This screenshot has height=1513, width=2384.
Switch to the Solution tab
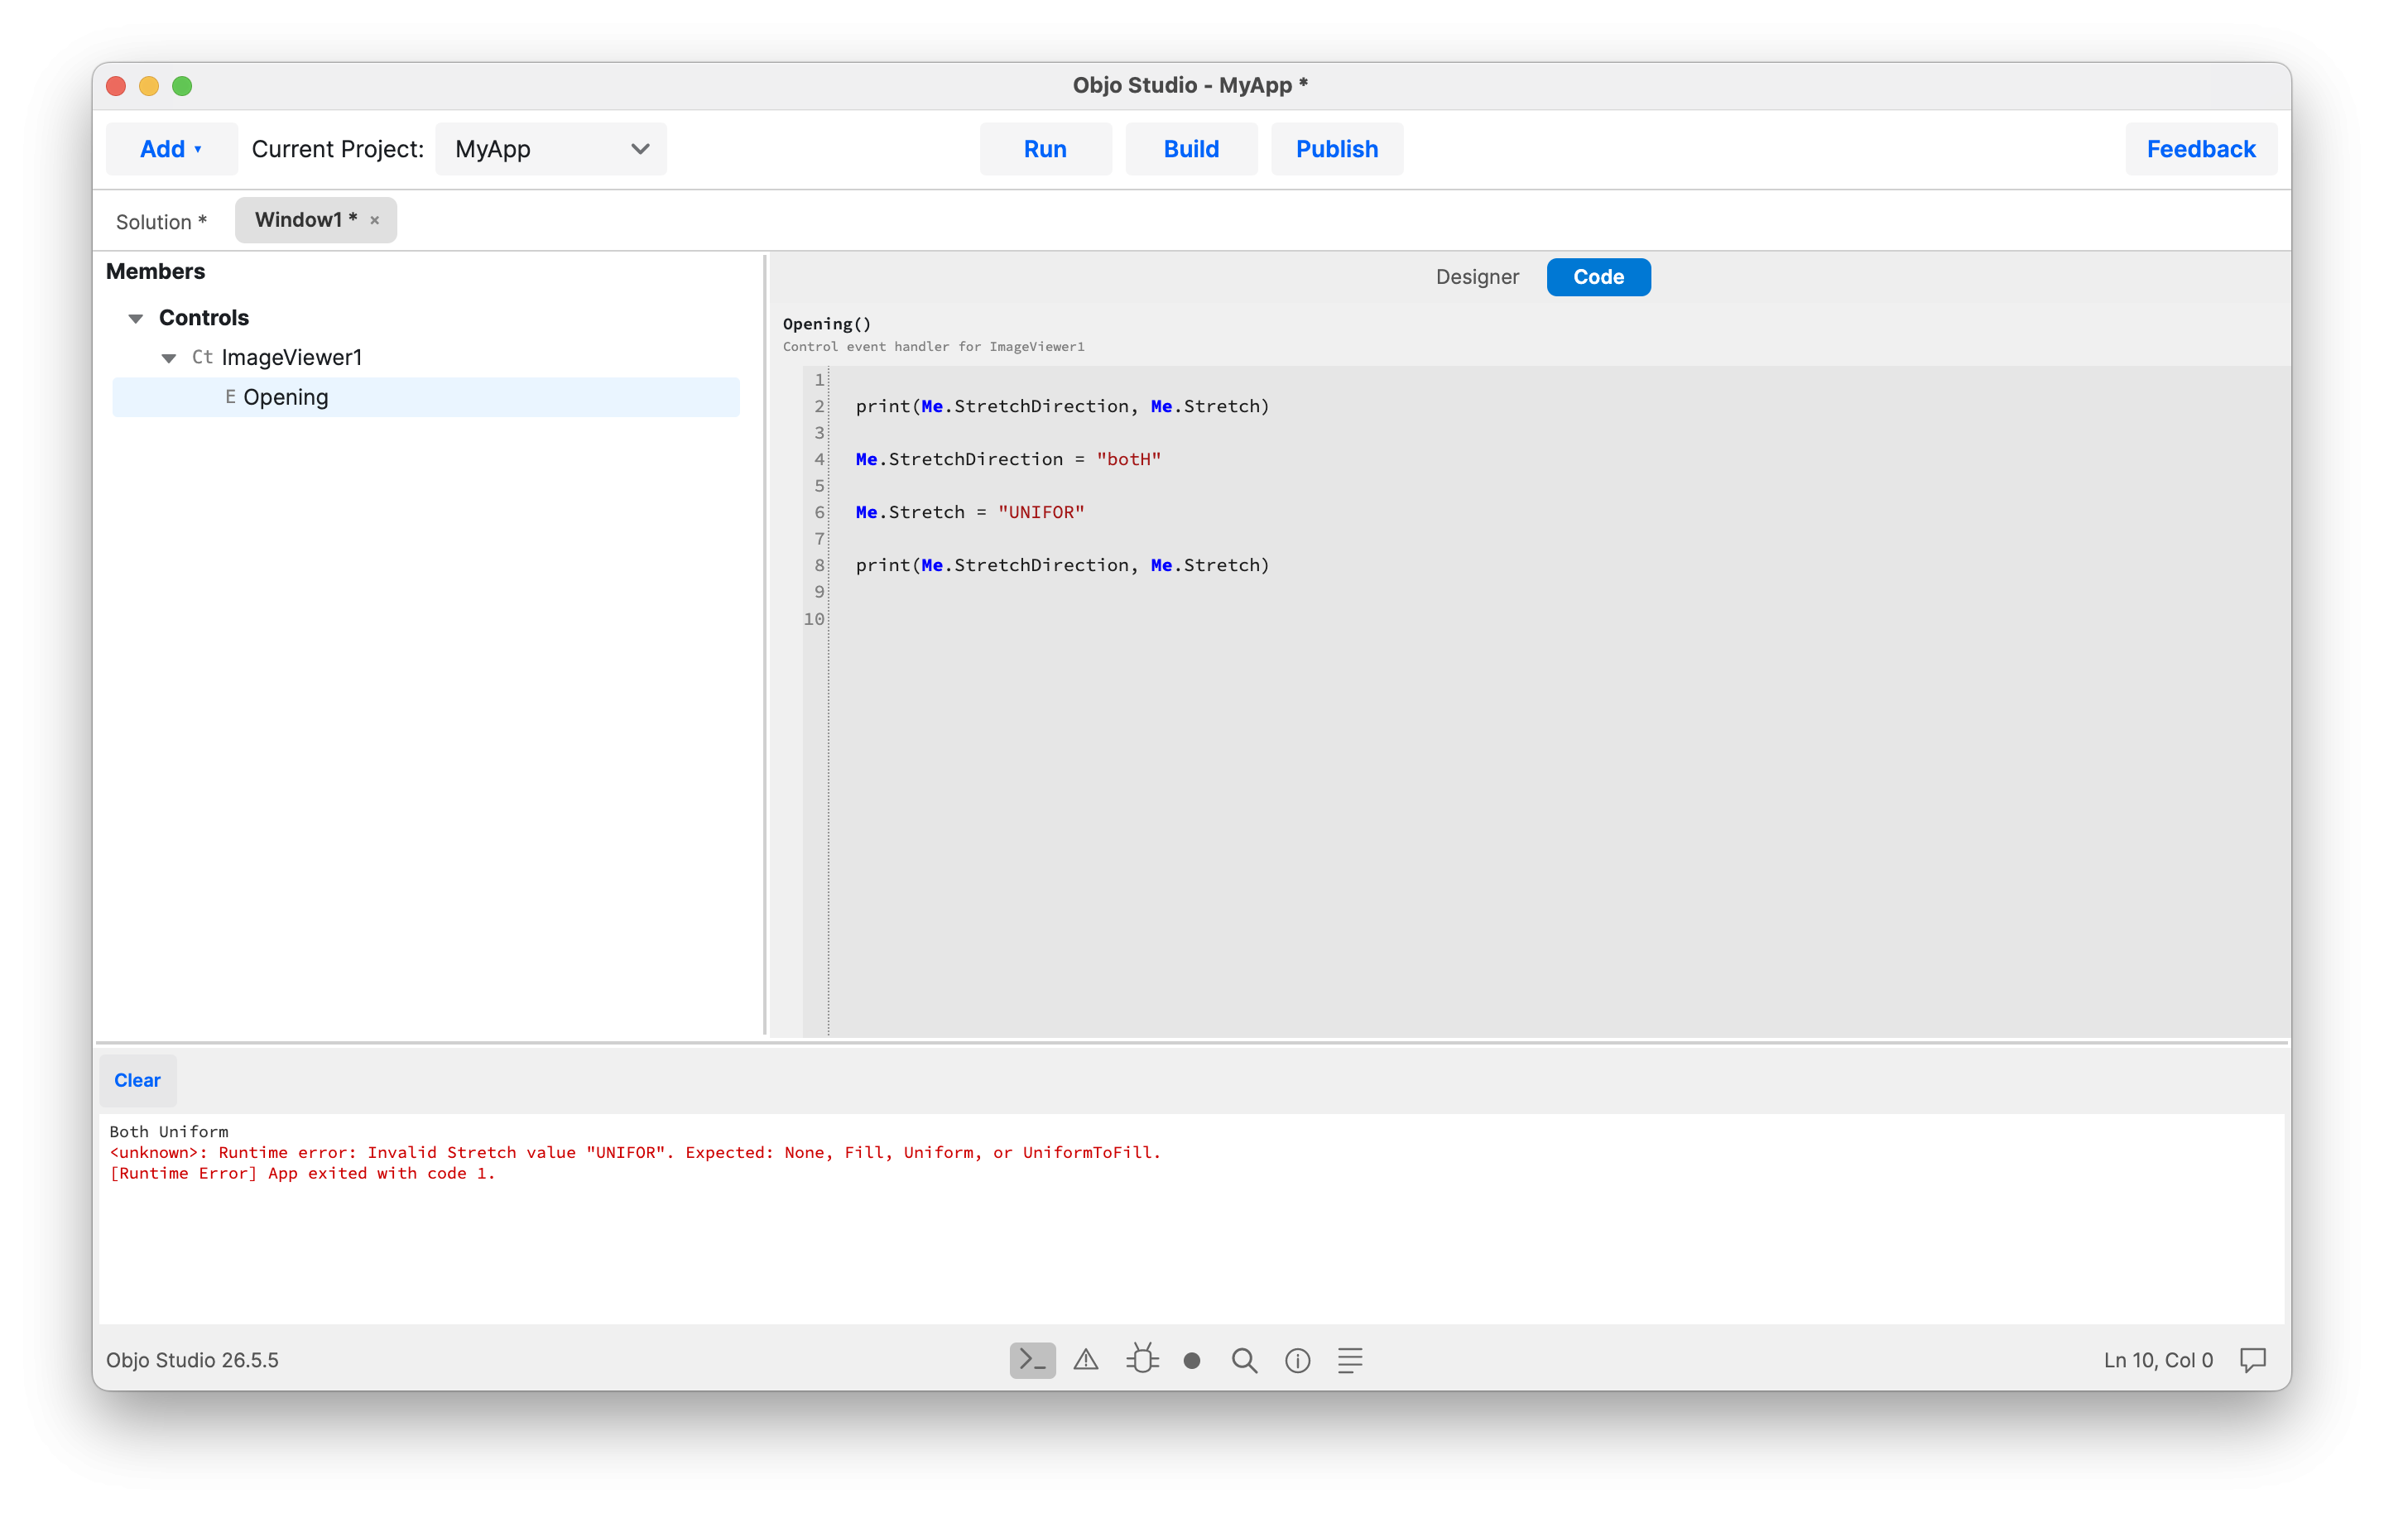[161, 221]
